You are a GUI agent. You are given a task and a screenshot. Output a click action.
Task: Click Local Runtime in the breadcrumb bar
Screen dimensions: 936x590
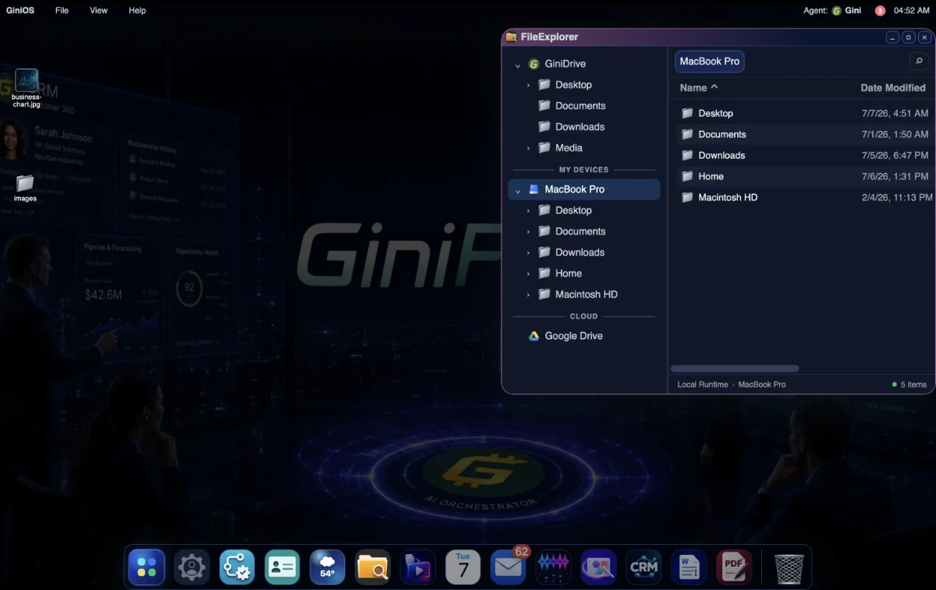click(702, 384)
